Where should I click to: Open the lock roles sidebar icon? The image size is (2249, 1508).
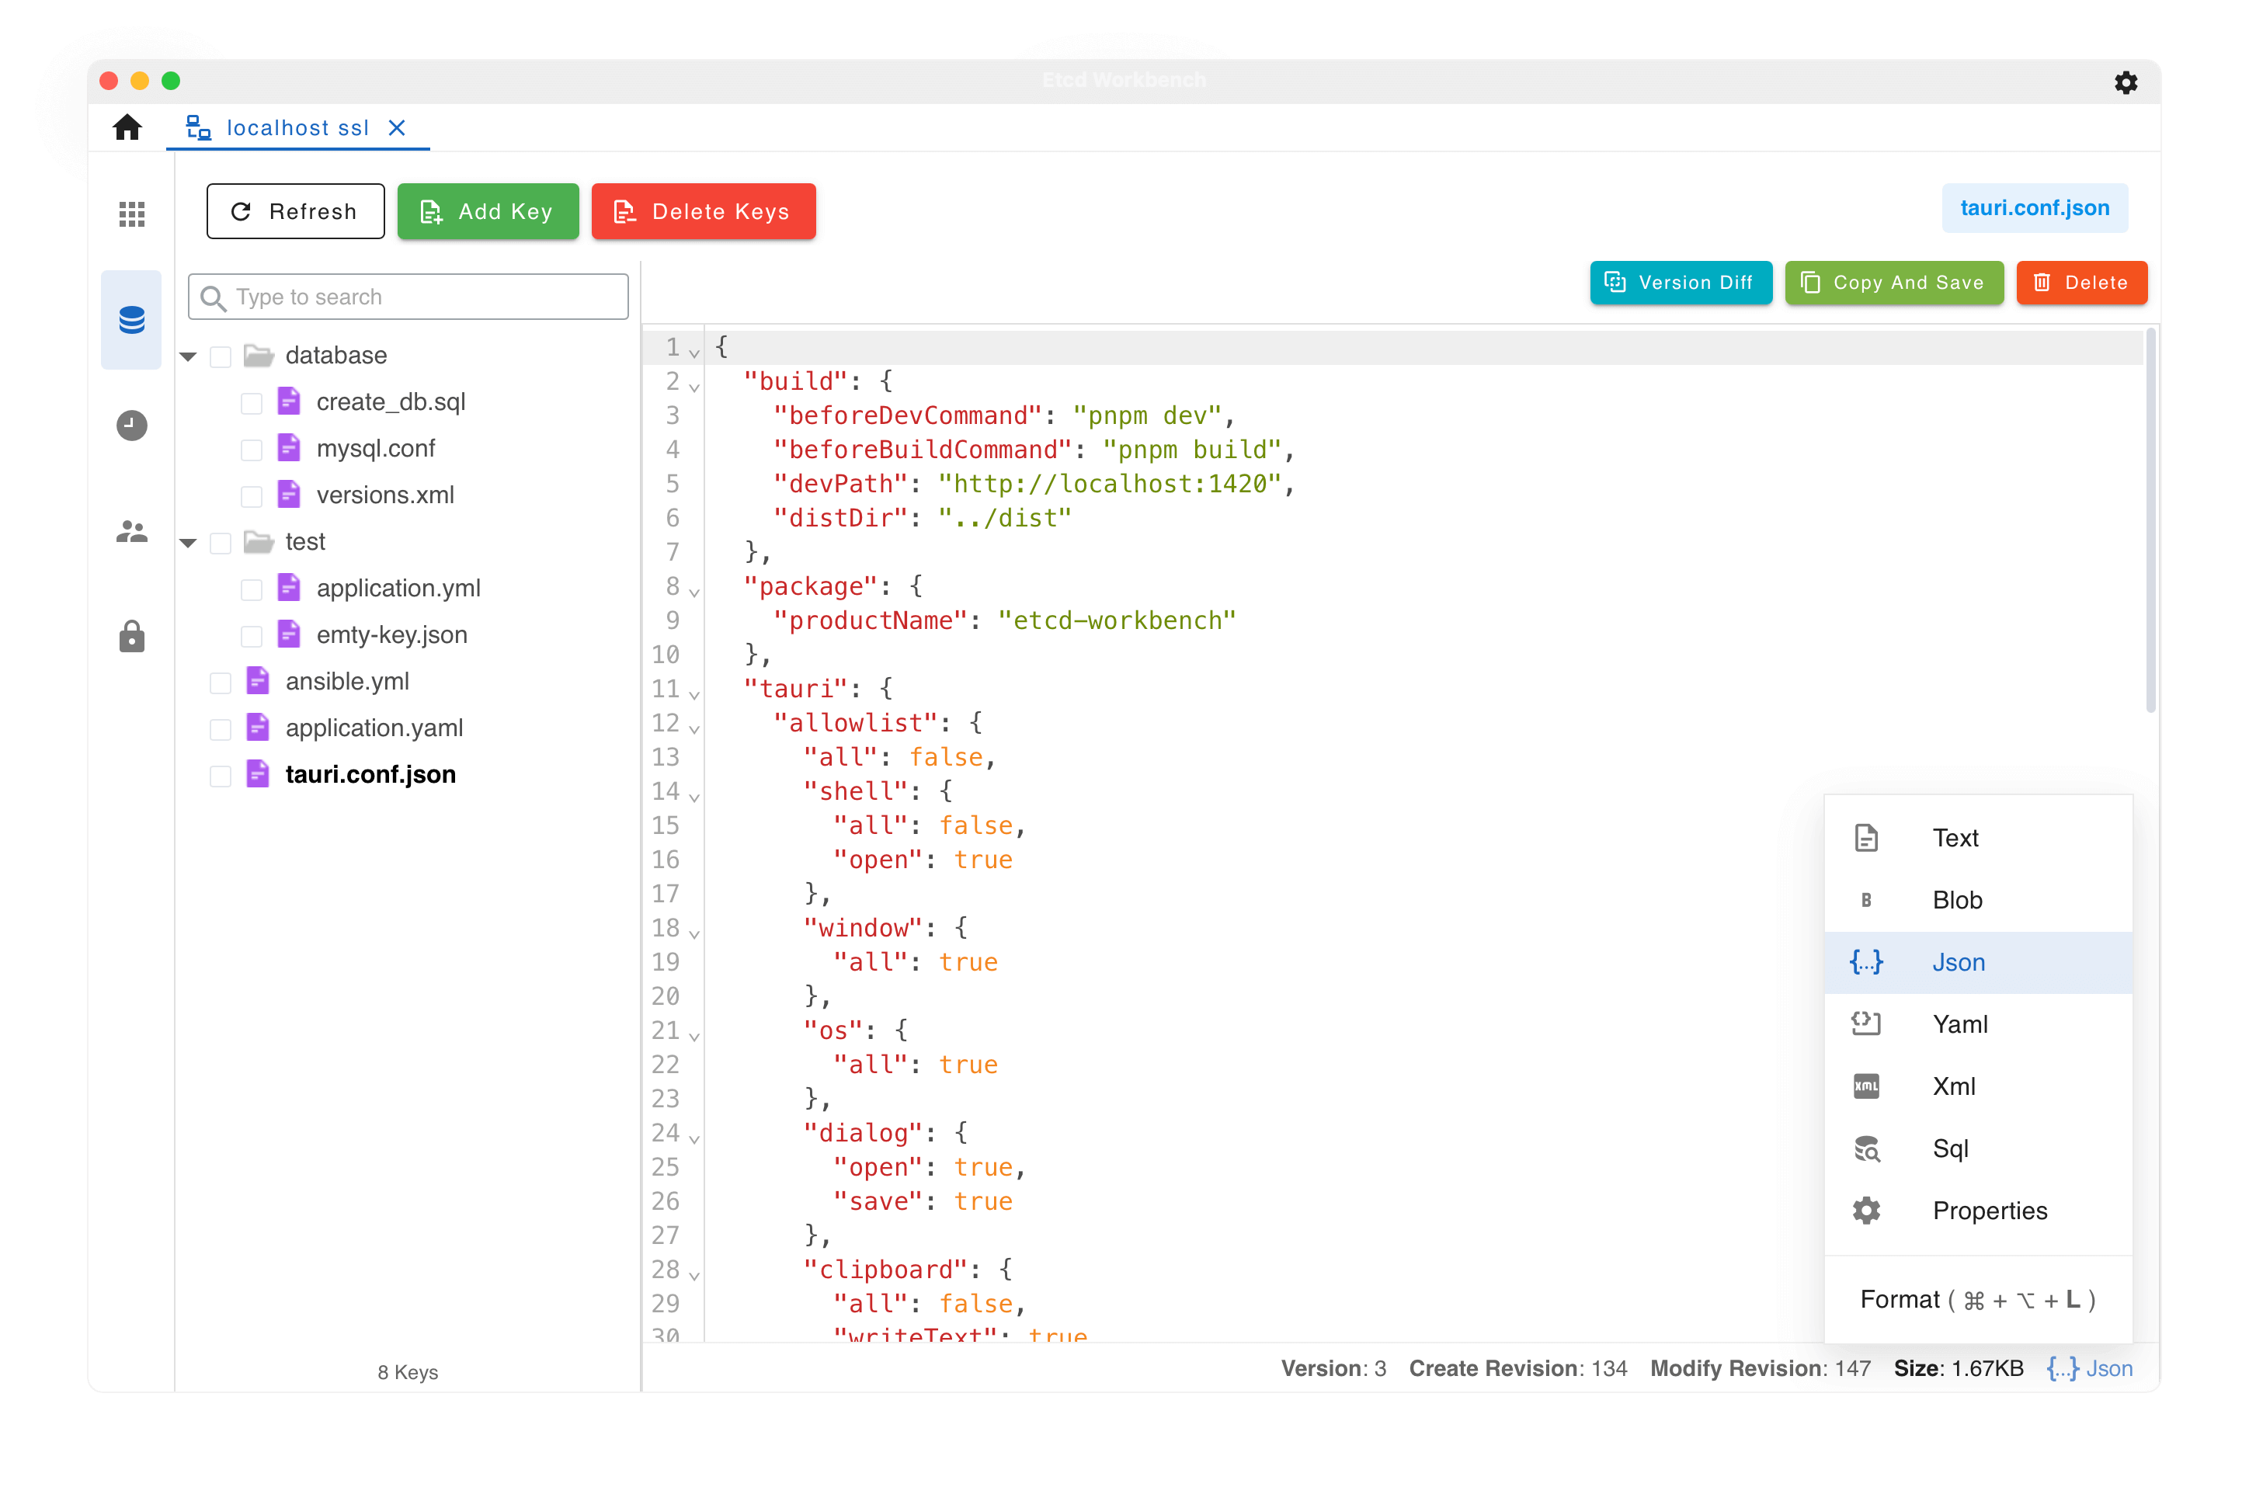tap(132, 637)
